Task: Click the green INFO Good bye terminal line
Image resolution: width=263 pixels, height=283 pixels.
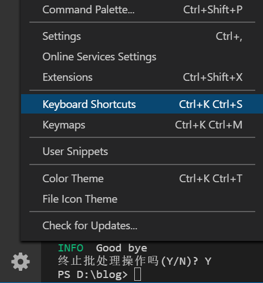Action: point(103,248)
